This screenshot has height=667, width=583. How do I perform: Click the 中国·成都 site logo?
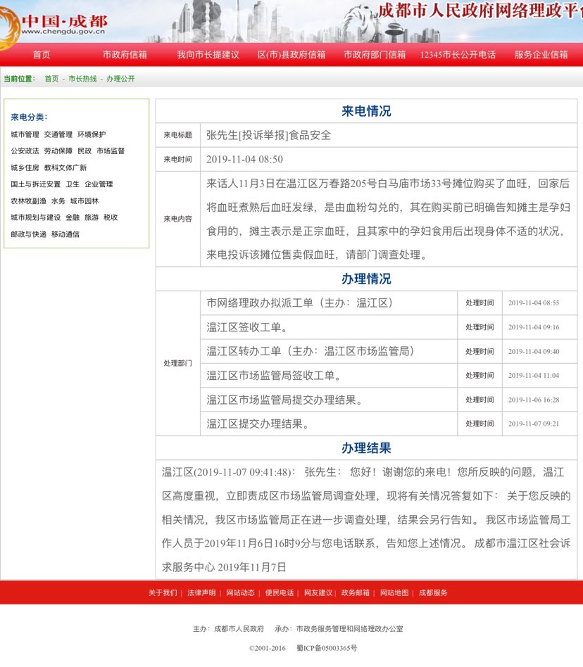pyautogui.click(x=55, y=25)
